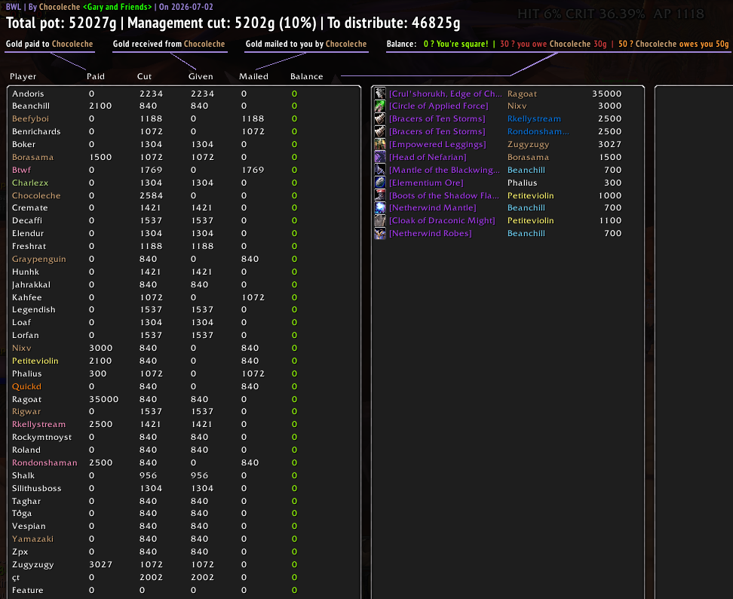Click the 'Gold mailed to you by Chocoleche' label
Image resolution: width=733 pixels, height=599 pixels.
306,44
